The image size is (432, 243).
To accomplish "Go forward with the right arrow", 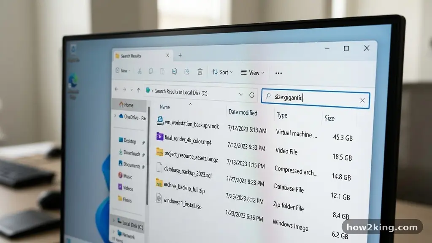I will [124, 89].
